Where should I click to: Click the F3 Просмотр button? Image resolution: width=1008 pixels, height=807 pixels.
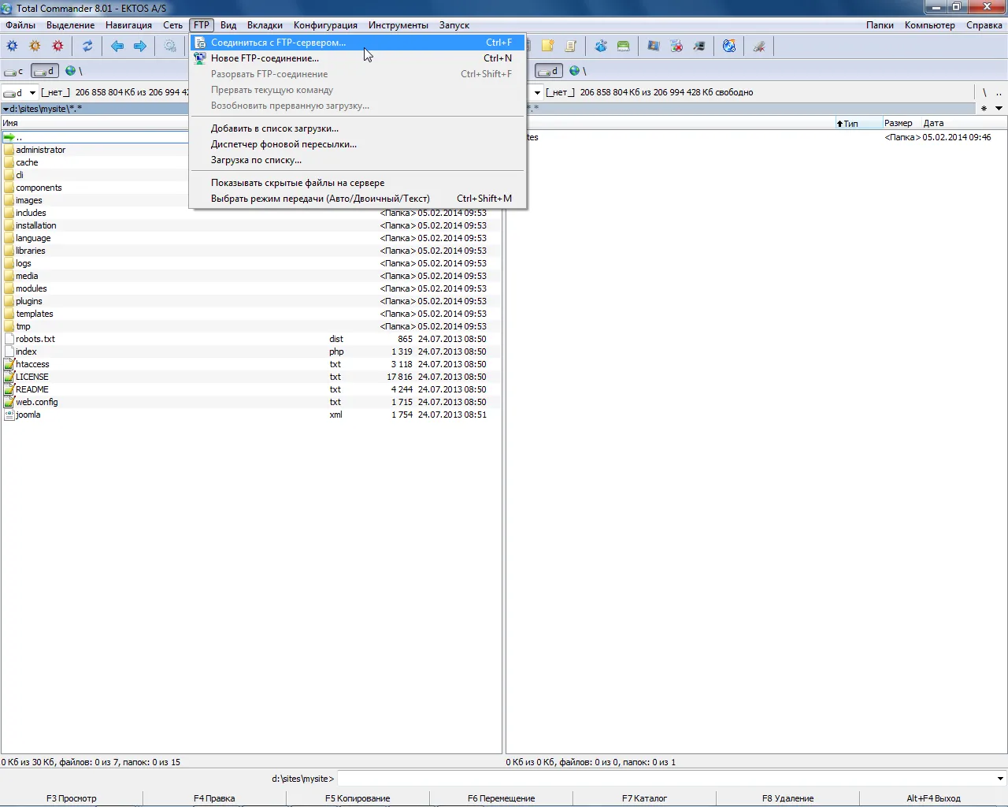[72, 798]
